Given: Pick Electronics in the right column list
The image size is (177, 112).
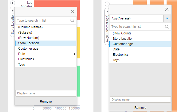Looking at the screenshot, I should 120,55.
